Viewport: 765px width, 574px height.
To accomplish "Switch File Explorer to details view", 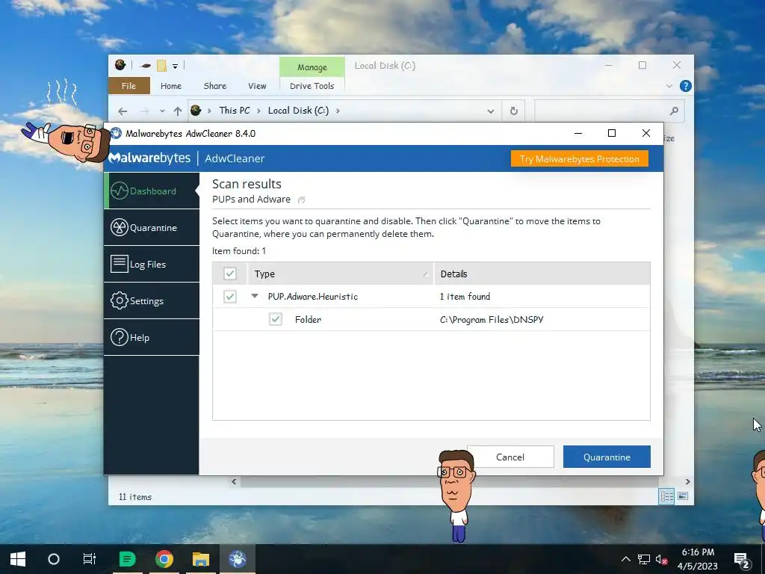I will (666, 496).
